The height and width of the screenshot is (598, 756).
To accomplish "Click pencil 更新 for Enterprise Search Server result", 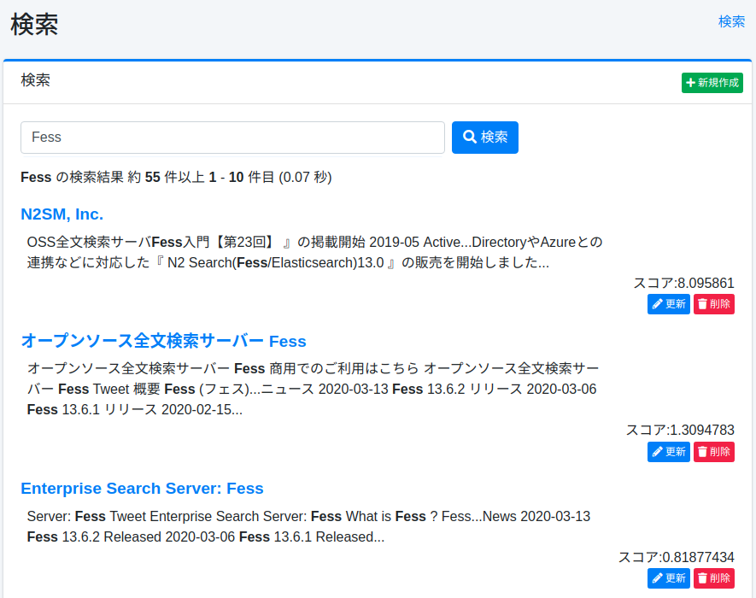I will pyautogui.click(x=668, y=578).
